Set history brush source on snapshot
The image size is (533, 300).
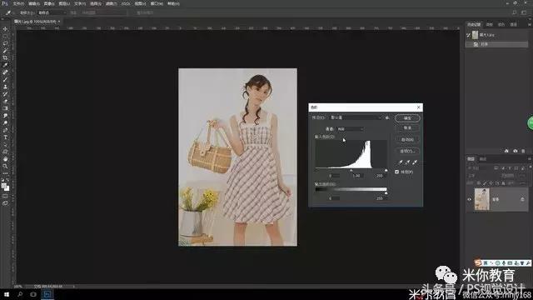tap(468, 35)
